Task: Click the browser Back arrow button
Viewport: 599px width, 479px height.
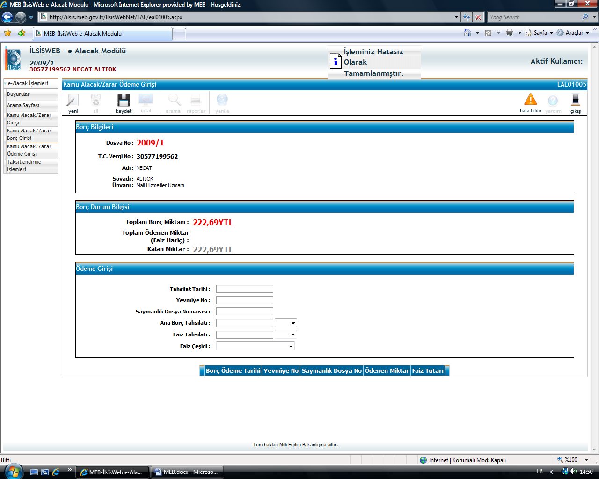Action: coord(7,17)
